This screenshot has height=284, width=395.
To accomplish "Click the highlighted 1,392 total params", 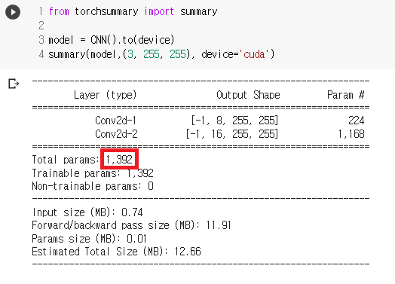I will click(119, 159).
